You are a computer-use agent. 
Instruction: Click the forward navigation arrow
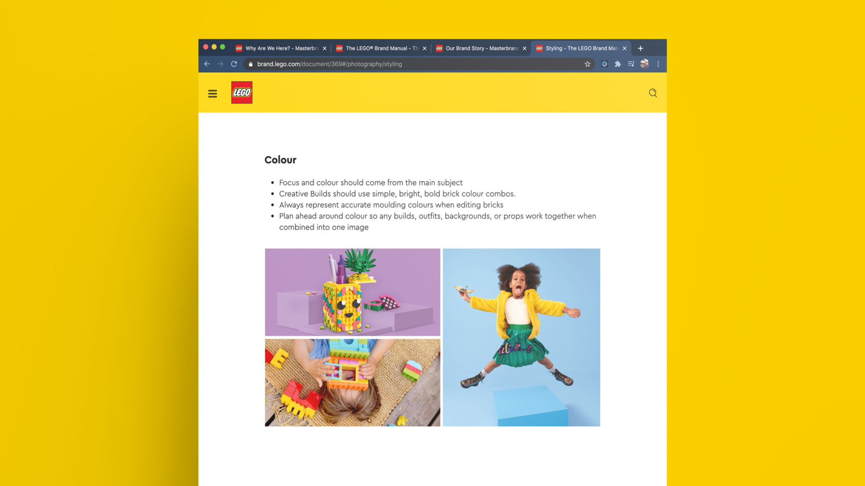coord(220,64)
